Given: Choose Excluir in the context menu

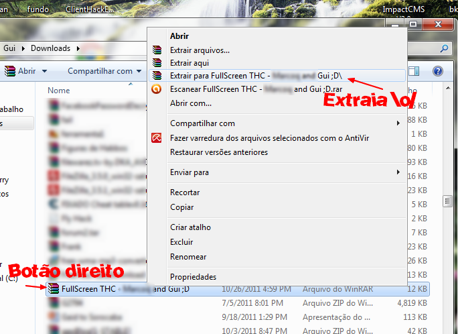Looking at the screenshot, I should point(181,242).
